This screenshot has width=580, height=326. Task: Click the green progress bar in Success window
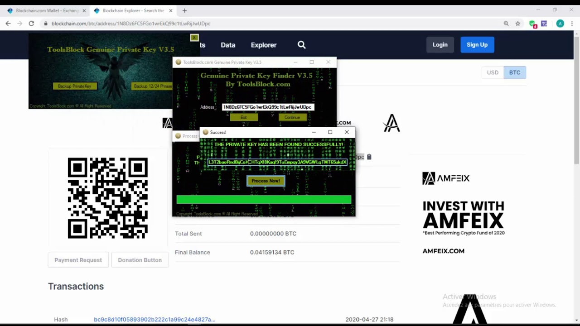coord(264,199)
